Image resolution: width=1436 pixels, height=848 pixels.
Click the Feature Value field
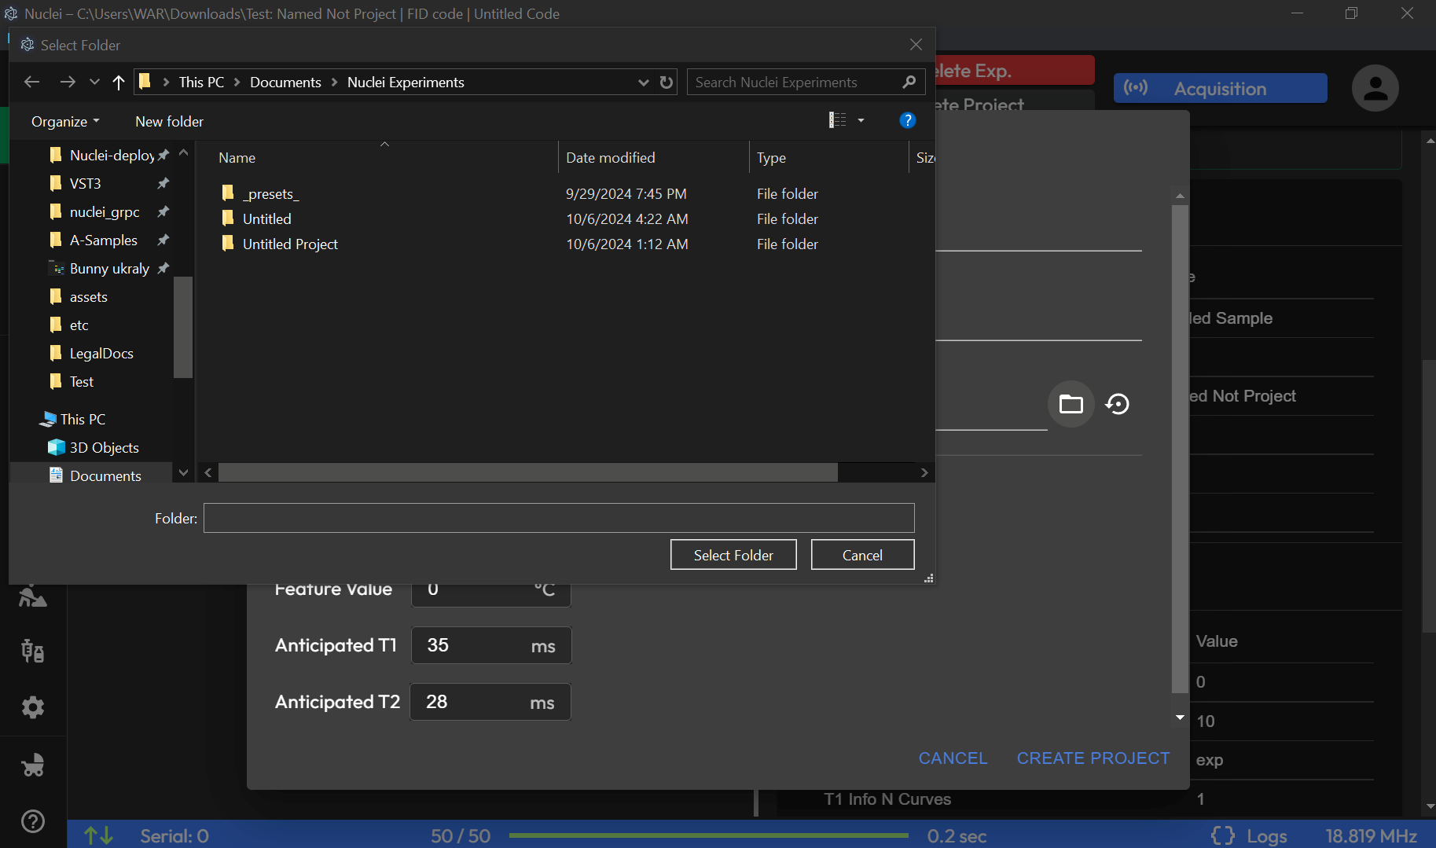tap(490, 594)
